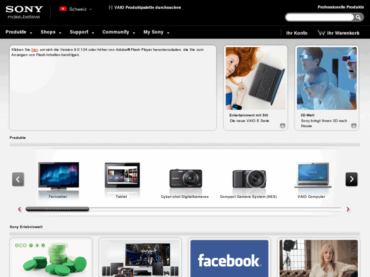Click 'Sony bringt Ihnen 3D nach Hause' text
Viewport: 370px width, 277px height.
click(x=324, y=124)
